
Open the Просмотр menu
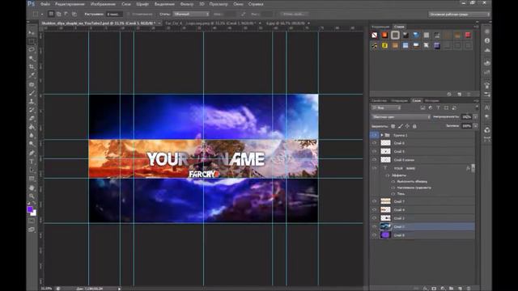click(219, 4)
